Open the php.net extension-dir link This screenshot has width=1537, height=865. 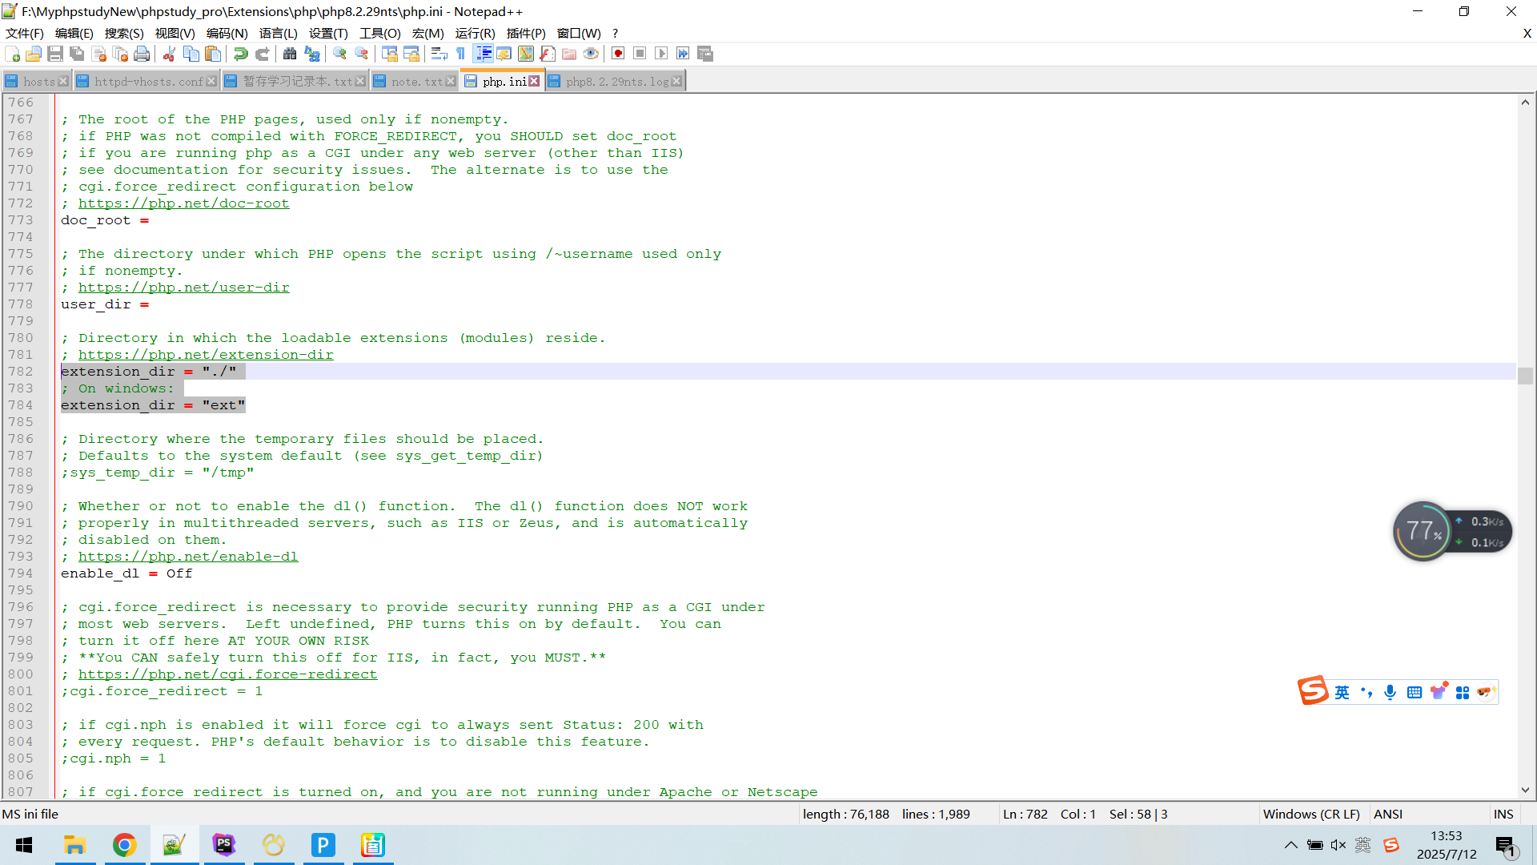[x=205, y=355]
